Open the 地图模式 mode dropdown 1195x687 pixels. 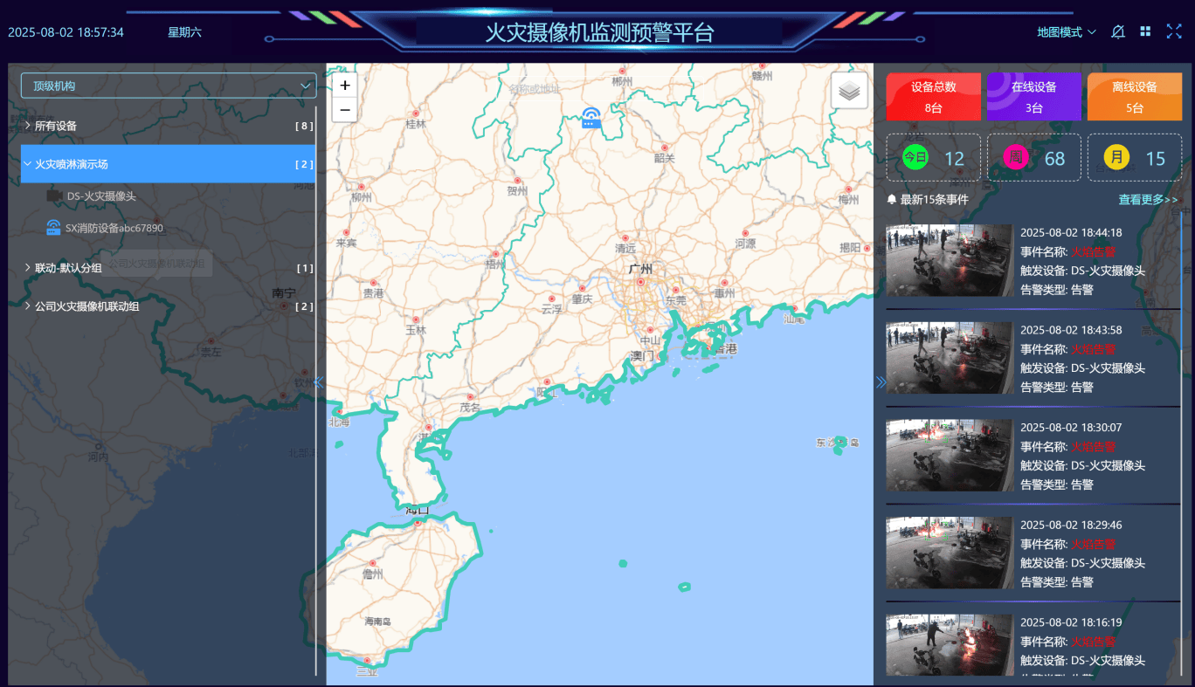tap(1066, 32)
